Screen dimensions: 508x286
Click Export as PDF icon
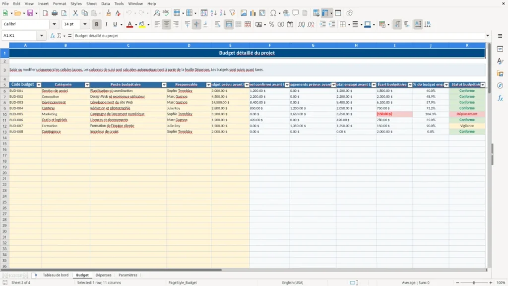[x=45, y=13]
